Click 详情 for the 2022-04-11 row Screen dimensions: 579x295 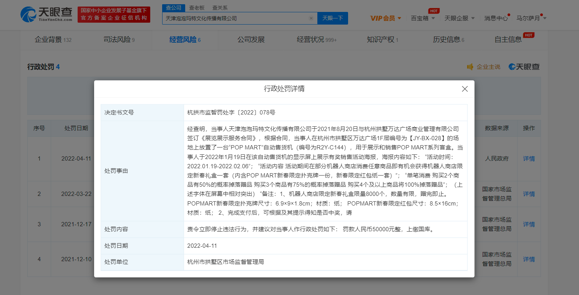pyautogui.click(x=529, y=158)
